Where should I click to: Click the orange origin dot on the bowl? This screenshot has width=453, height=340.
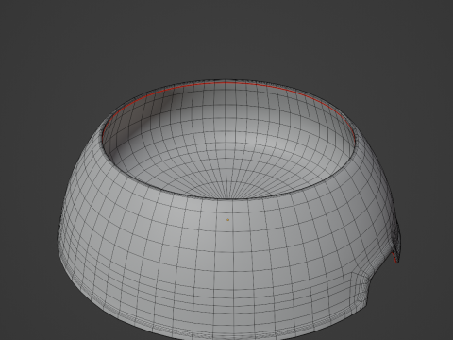pos(228,220)
